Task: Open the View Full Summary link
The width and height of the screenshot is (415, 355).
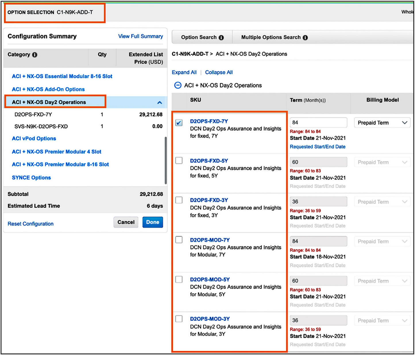Action: tap(140, 36)
